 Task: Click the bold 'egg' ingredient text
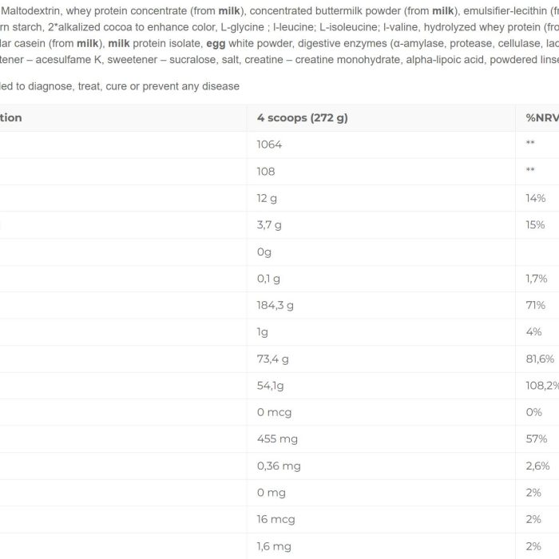[x=216, y=43]
